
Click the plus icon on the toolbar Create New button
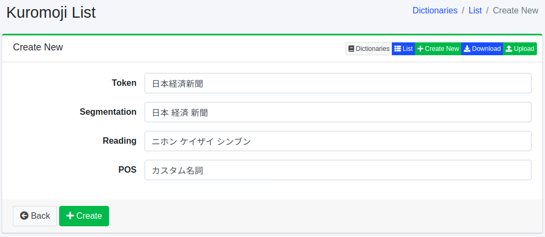point(420,49)
